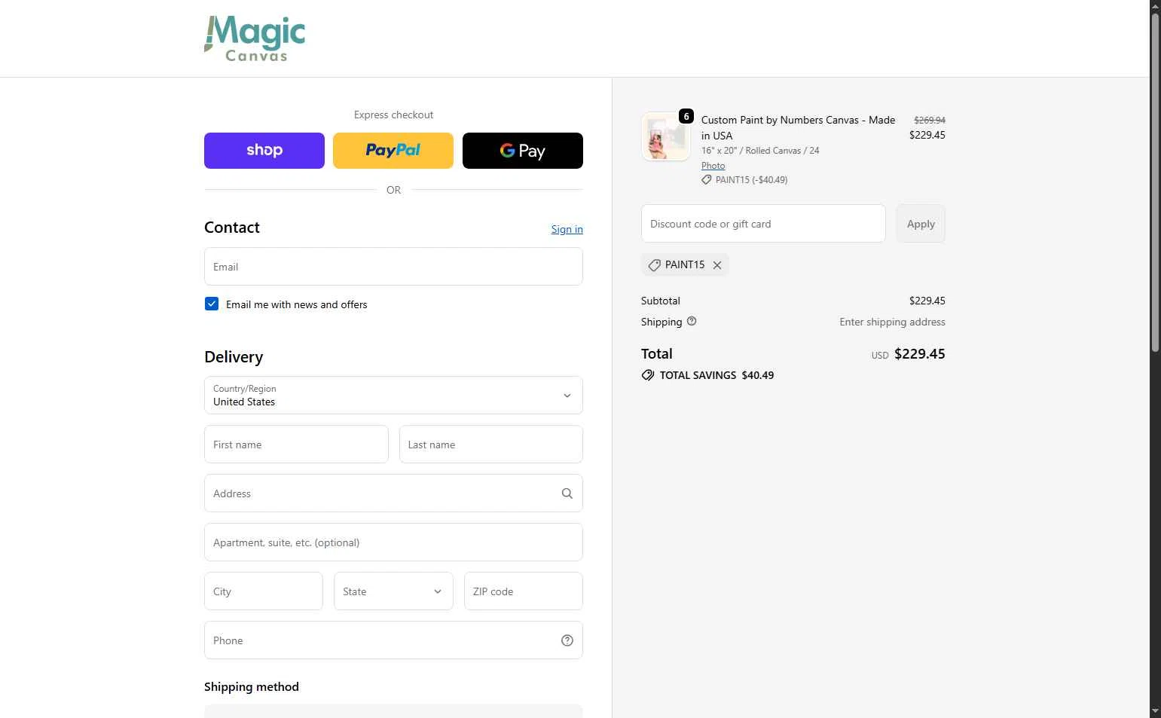
Task: Pay with PayPal express button
Action: pyautogui.click(x=393, y=151)
